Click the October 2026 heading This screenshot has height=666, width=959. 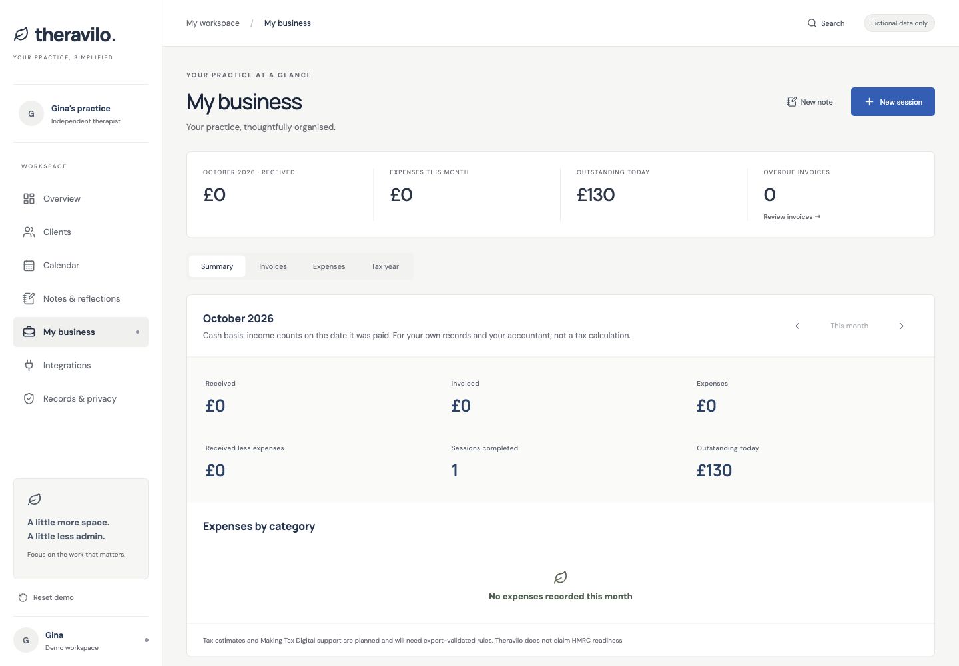[238, 318]
